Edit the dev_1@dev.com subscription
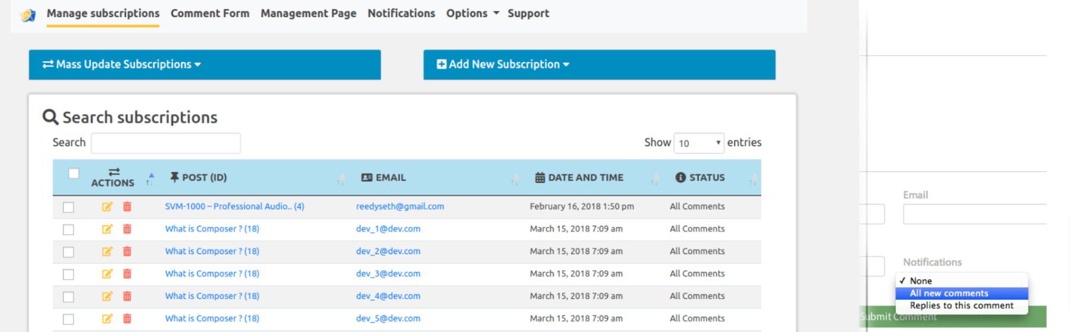The width and height of the screenshot is (1070, 332). tap(107, 229)
